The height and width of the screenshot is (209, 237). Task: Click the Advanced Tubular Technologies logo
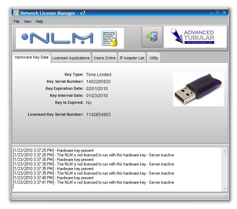[x=195, y=37]
